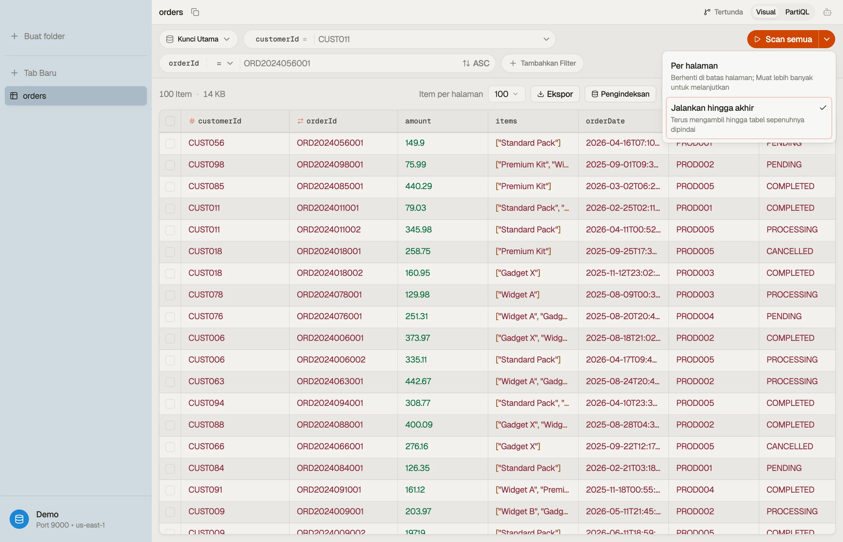Switch to the PartiQL tab

point(797,12)
